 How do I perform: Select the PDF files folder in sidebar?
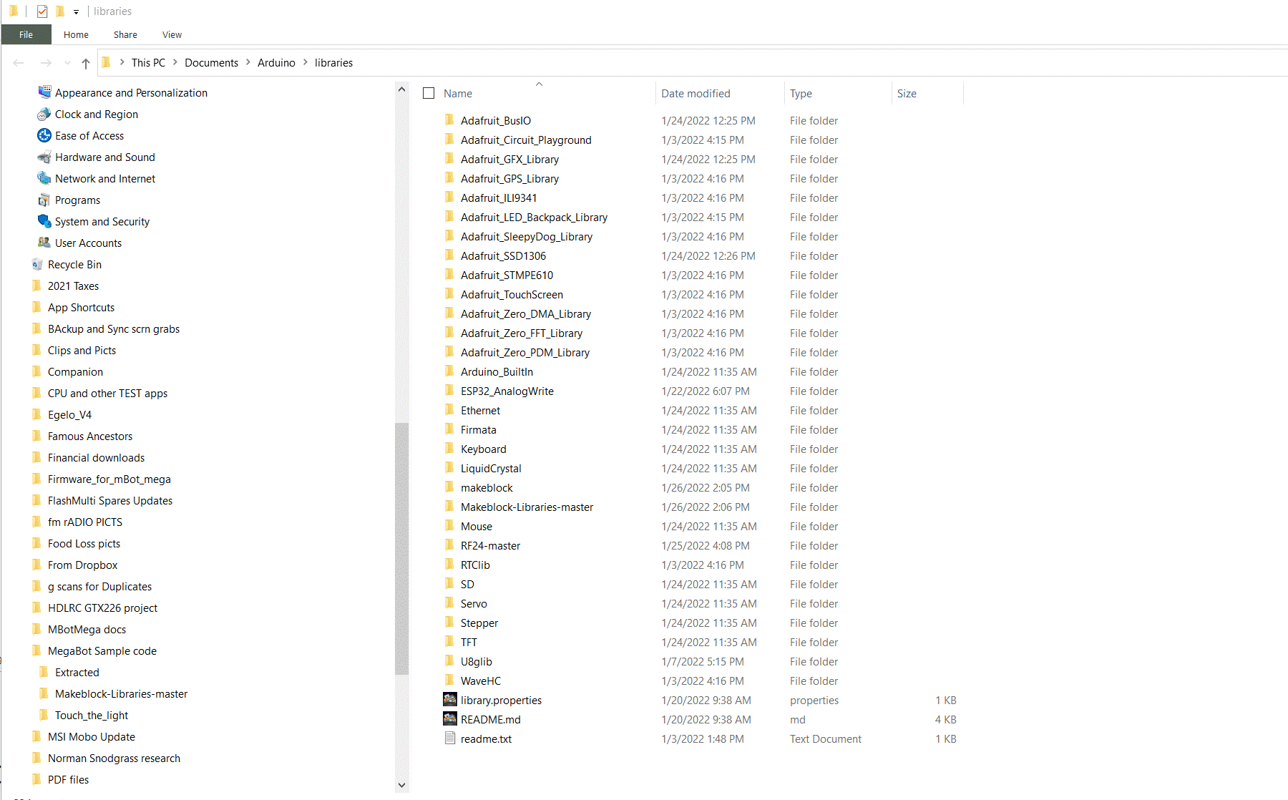pyautogui.click(x=69, y=780)
